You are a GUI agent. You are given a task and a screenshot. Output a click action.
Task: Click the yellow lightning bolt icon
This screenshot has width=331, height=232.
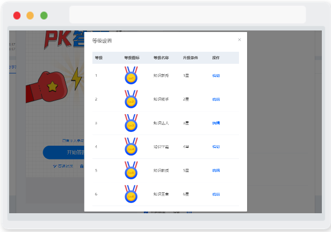[76, 79]
